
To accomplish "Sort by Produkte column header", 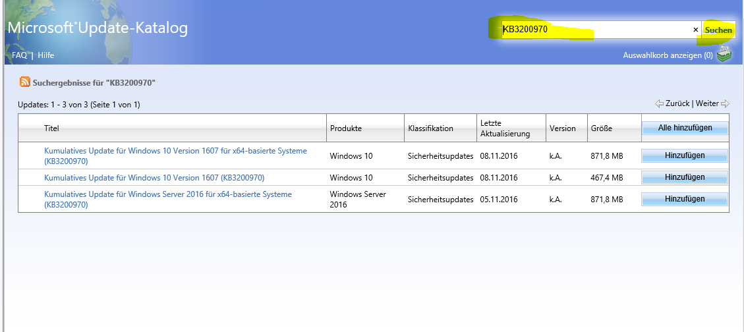I will (x=346, y=128).
